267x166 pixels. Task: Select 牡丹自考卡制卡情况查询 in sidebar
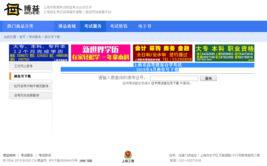(x=31, y=86)
